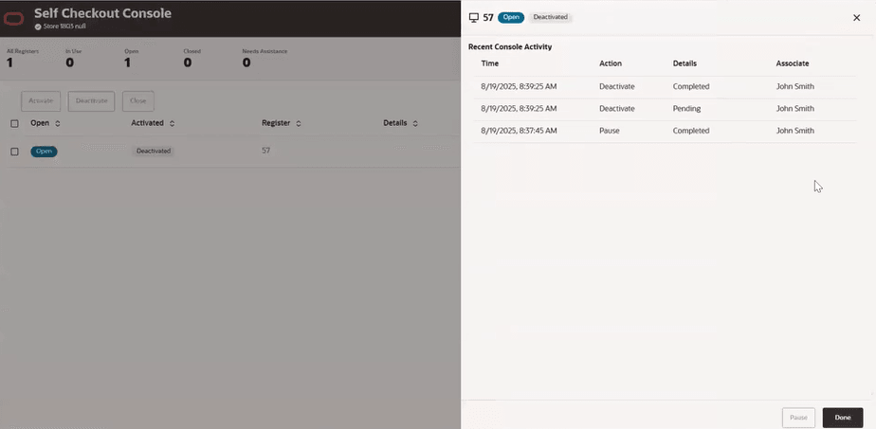Select the Closed counter filter
This screenshot has width=876, height=429.
coord(192,58)
